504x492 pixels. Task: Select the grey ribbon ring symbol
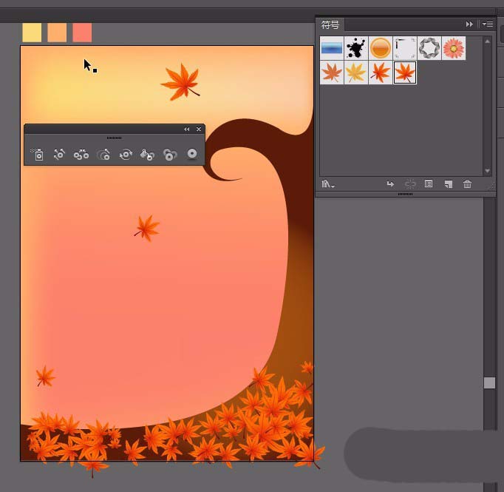click(x=429, y=48)
